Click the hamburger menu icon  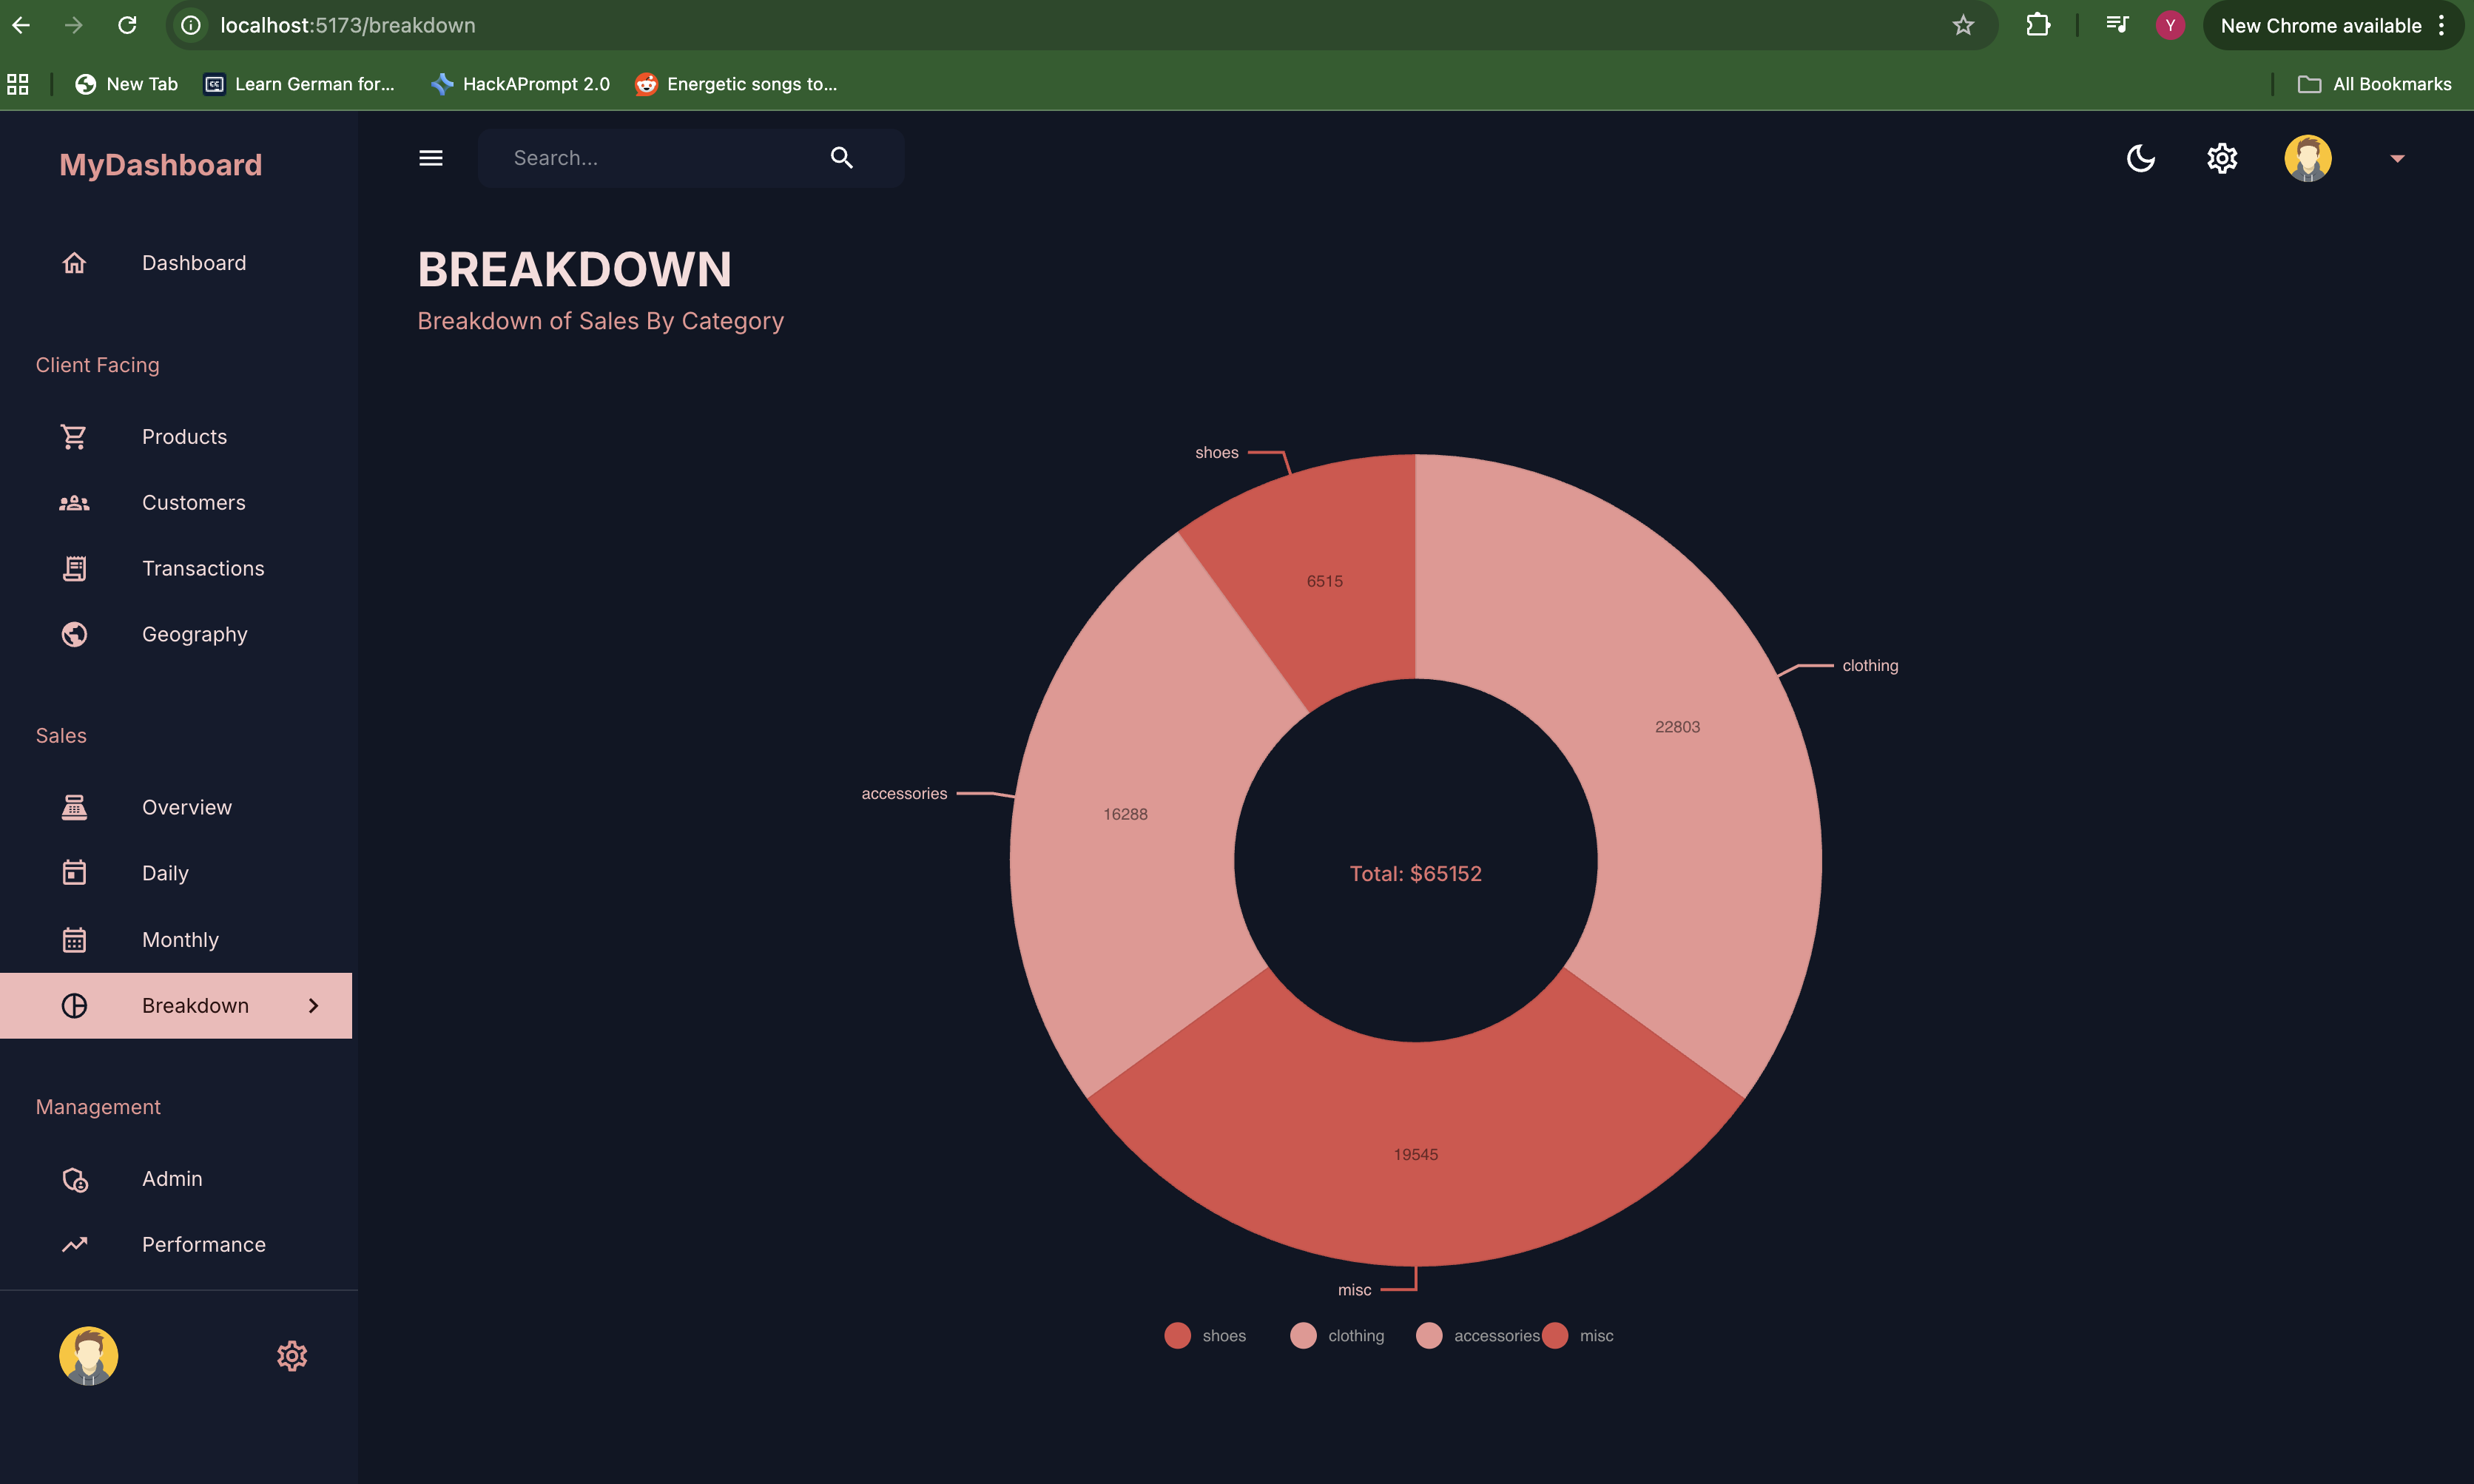coord(430,158)
